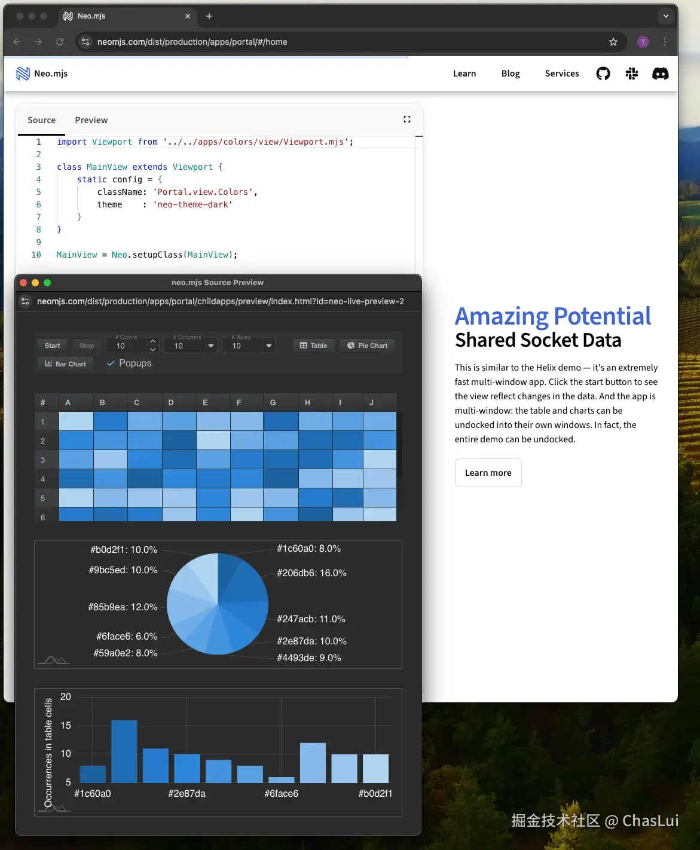The image size is (700, 850).
Task: Click pie label #b0d2f1: 10.0%
Action: click(x=124, y=549)
